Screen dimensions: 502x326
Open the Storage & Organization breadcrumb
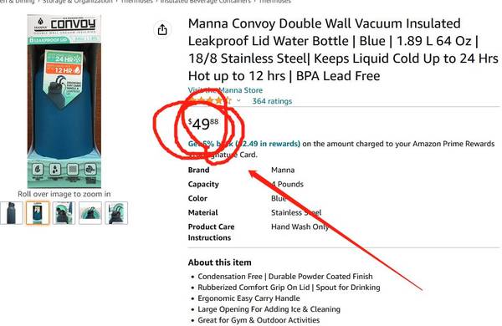click(x=78, y=2)
